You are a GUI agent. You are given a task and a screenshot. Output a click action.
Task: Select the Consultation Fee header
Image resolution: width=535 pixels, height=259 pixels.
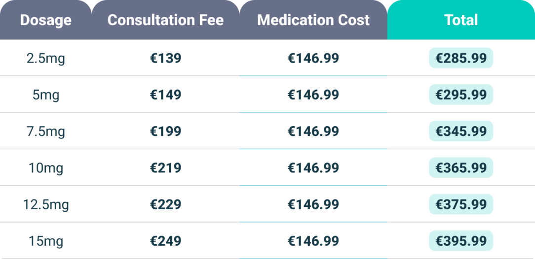pyautogui.click(x=165, y=20)
